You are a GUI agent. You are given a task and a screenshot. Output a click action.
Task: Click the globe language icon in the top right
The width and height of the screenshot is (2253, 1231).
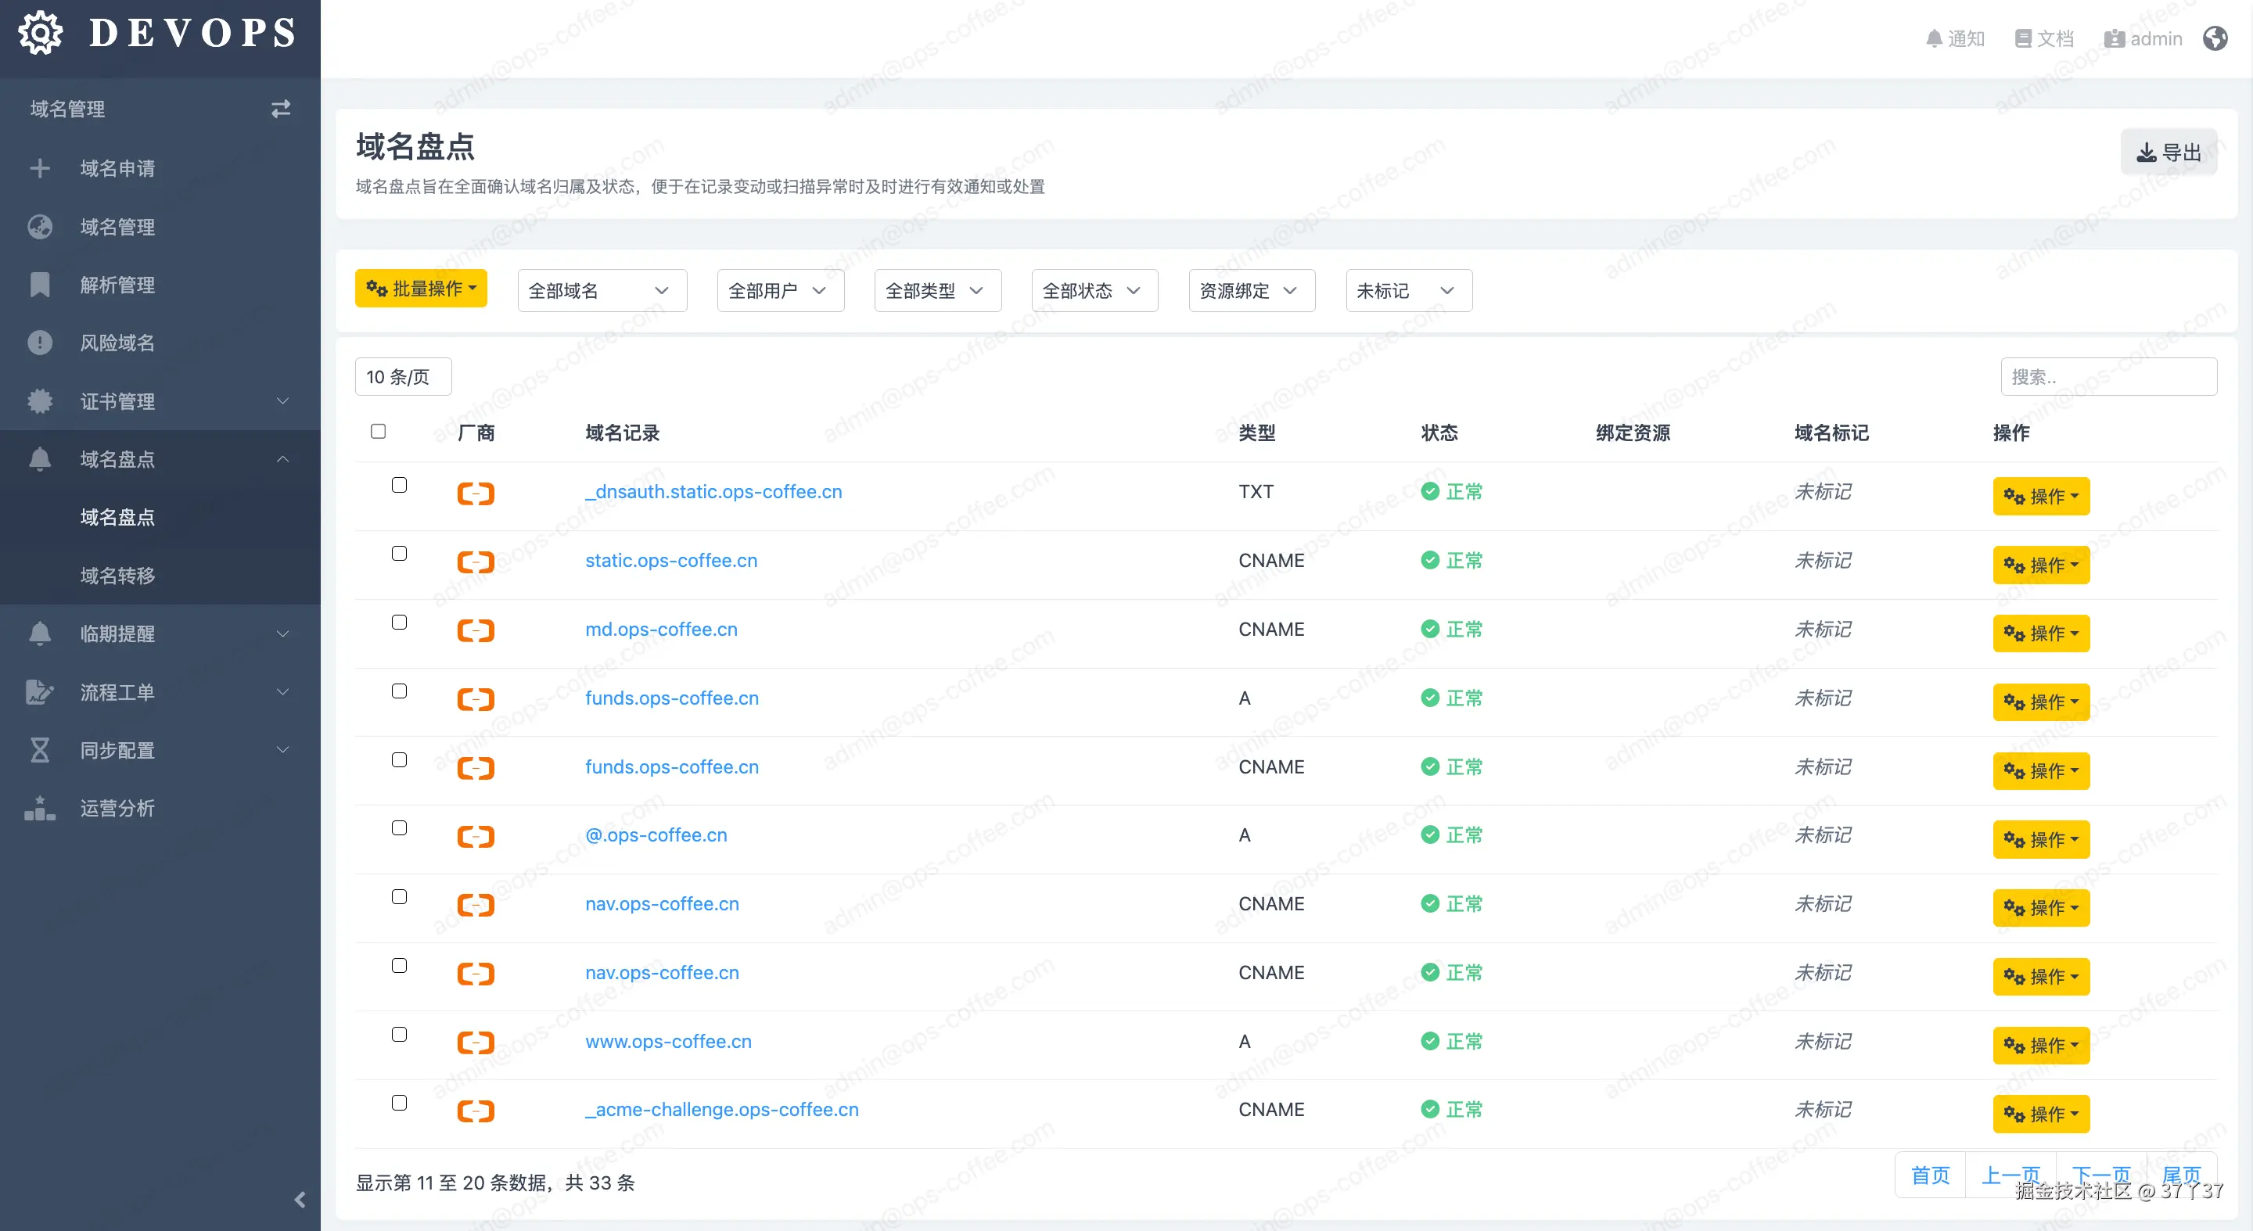tap(2215, 38)
